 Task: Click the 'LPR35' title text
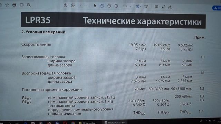pyautogui.click(x=38, y=20)
